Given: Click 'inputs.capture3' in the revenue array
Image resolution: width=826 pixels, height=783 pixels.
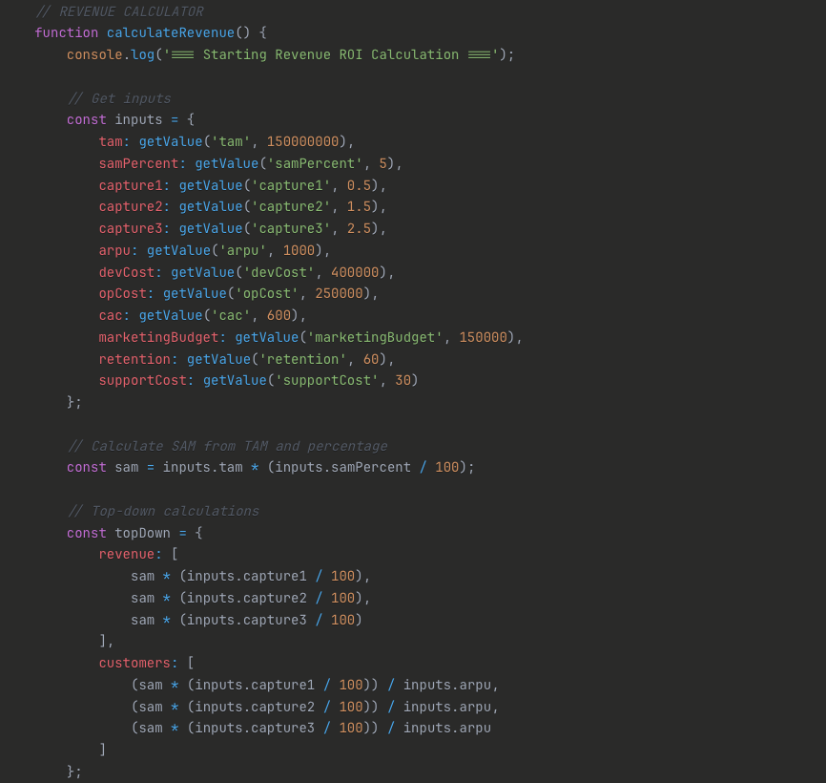Looking at the screenshot, I should point(247,620).
